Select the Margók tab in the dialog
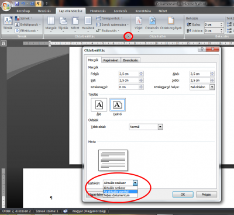This screenshot has height=215, width=234. 94,60
